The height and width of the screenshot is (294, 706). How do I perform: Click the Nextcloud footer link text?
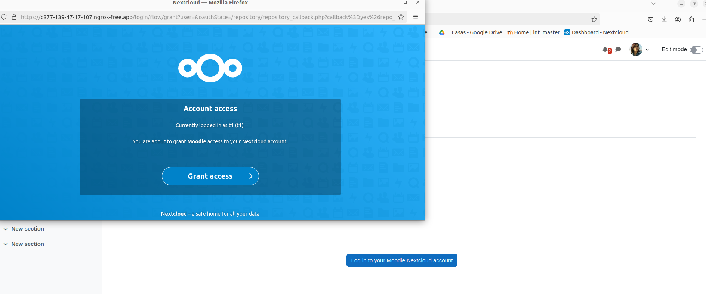click(174, 214)
